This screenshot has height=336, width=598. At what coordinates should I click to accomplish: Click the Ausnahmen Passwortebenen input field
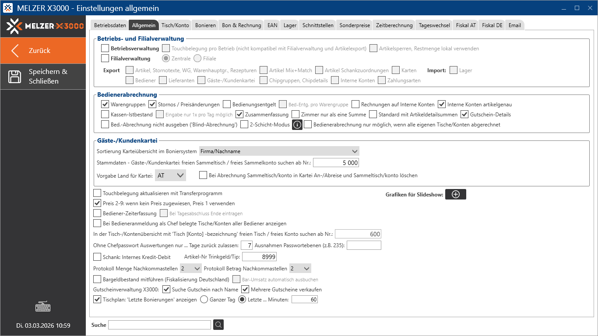[364, 245]
